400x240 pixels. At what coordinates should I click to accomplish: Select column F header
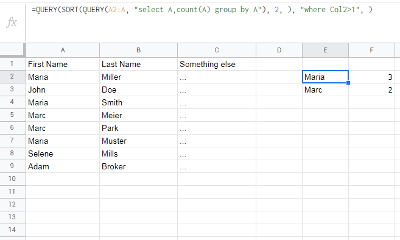point(371,51)
